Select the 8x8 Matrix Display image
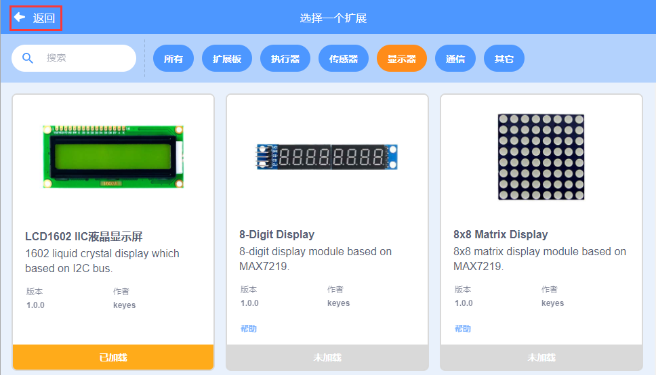 pyautogui.click(x=541, y=157)
